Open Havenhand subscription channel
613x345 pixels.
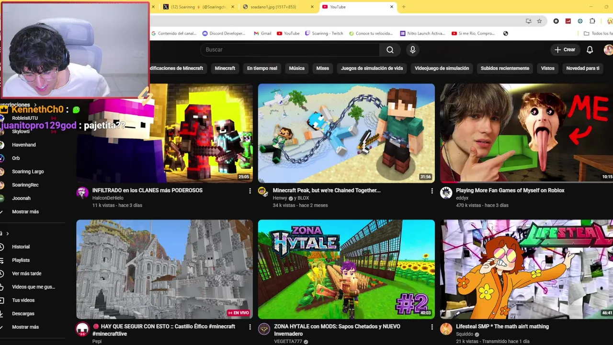point(24,145)
